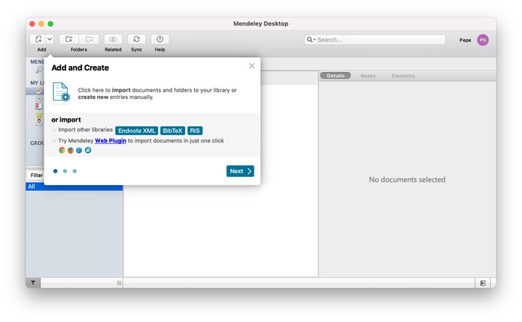This screenshot has width=522, height=322.
Task: Import an Endnote XML library
Action: pyautogui.click(x=136, y=130)
